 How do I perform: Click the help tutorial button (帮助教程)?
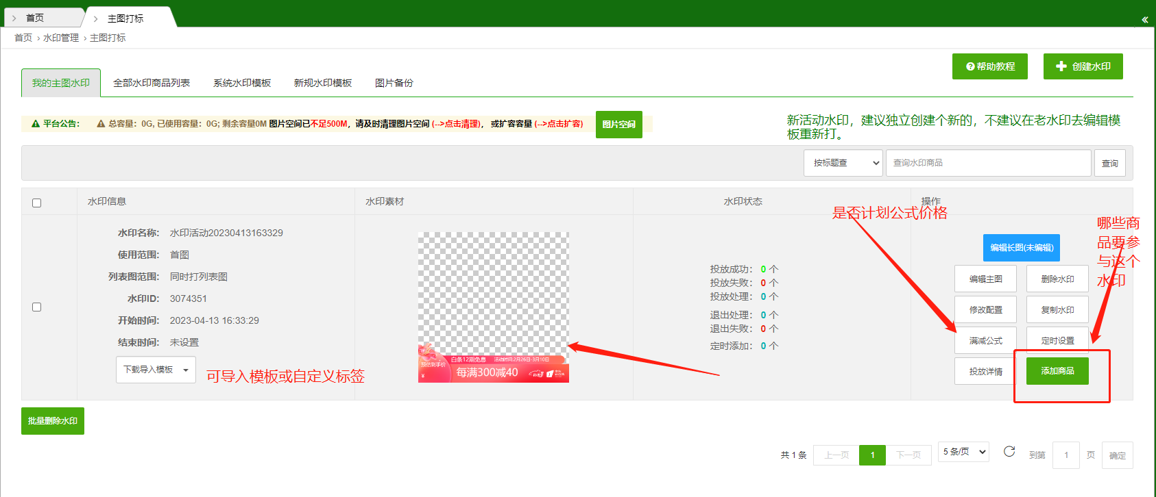989,66
